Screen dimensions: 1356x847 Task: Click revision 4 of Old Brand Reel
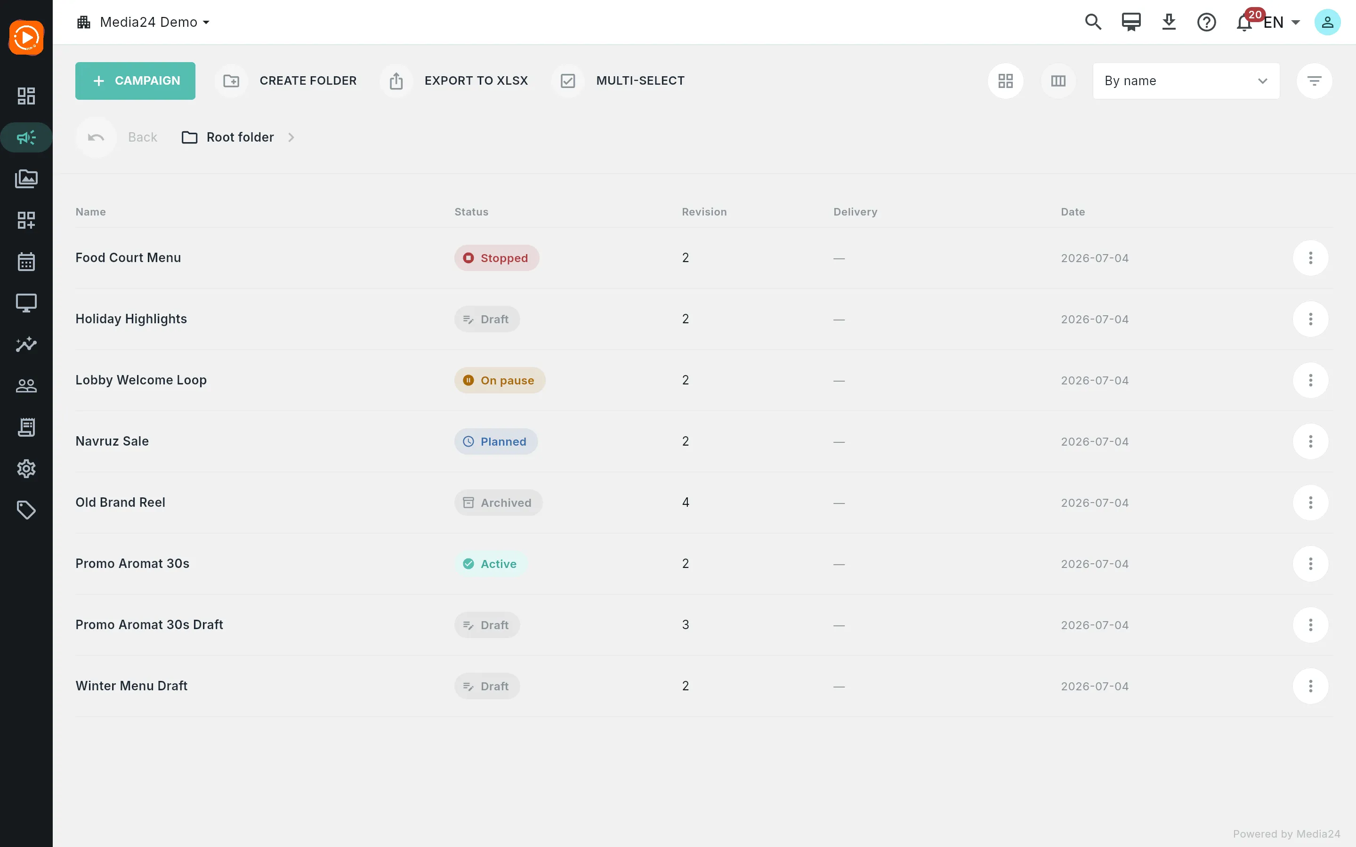pos(685,503)
